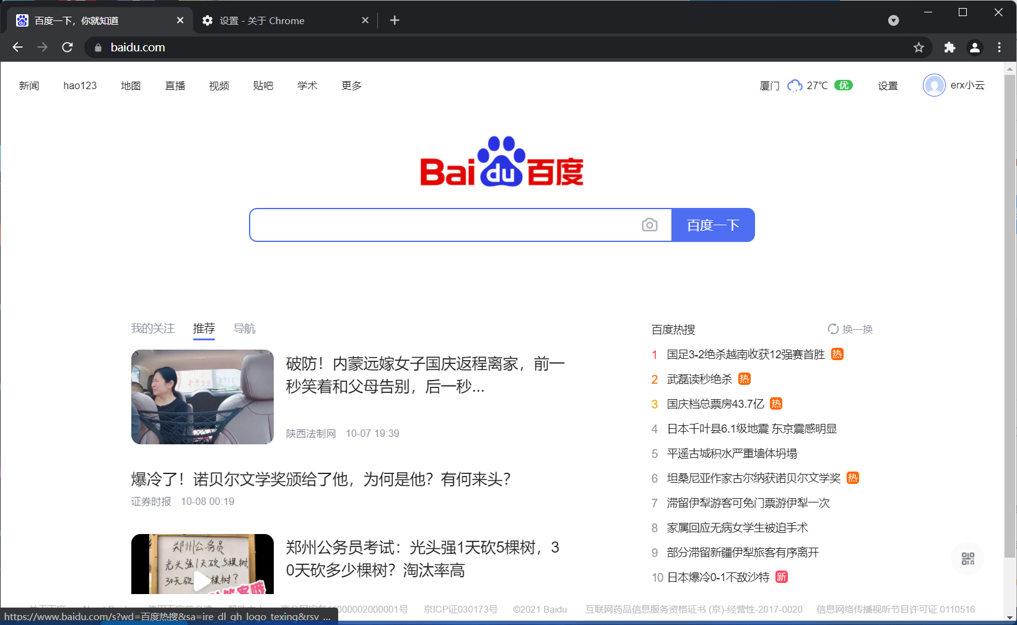Bookmark this page with the star icon
Screen dimensions: 1017x625
[919, 48]
